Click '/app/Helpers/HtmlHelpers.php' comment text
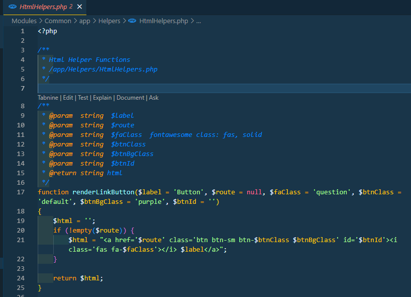Screen dimensions: 411x297 click(x=104, y=69)
